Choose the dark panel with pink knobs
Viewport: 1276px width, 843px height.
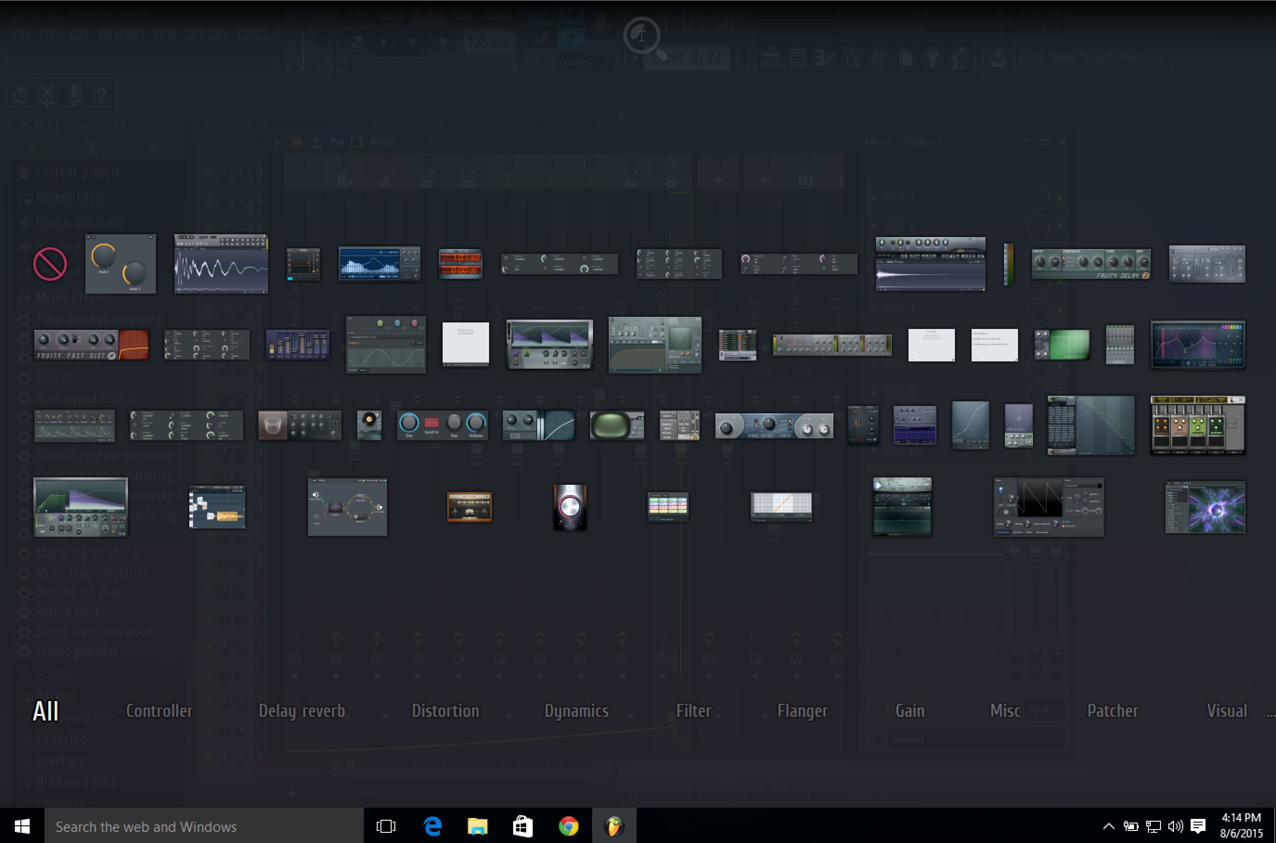coord(799,264)
